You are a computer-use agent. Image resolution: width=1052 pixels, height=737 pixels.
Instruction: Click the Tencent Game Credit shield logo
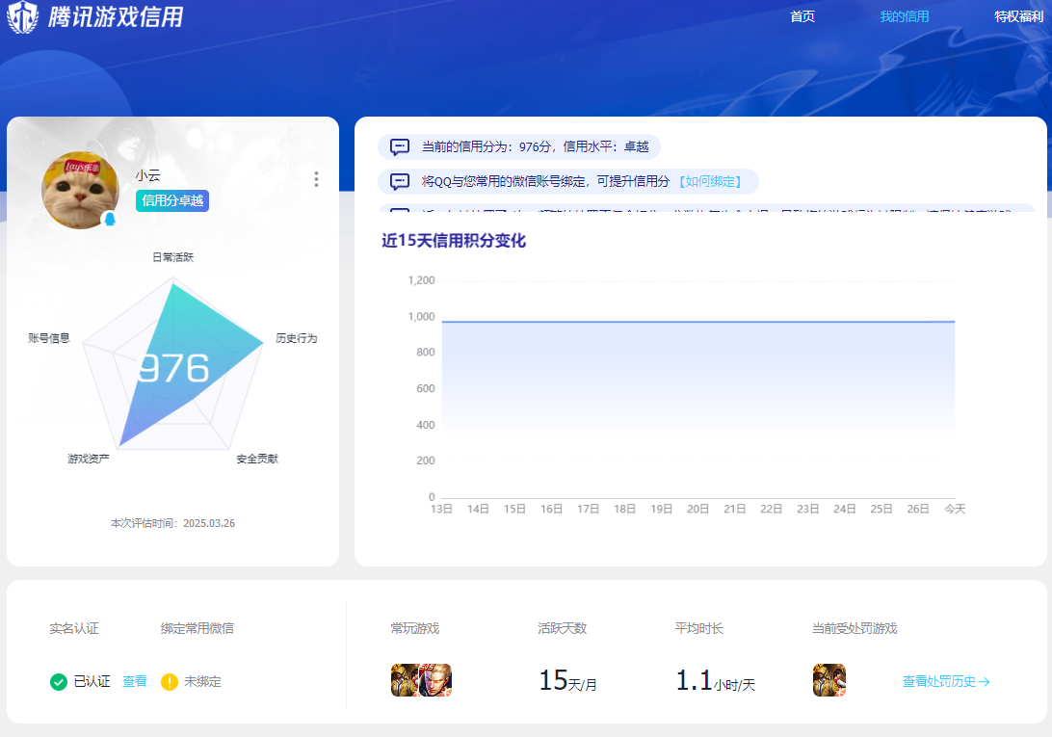click(22, 16)
